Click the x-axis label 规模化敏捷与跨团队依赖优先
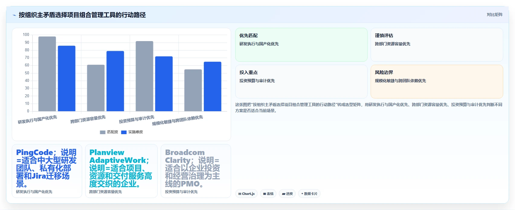Viewport: 515px width, 210px height. point(178,121)
